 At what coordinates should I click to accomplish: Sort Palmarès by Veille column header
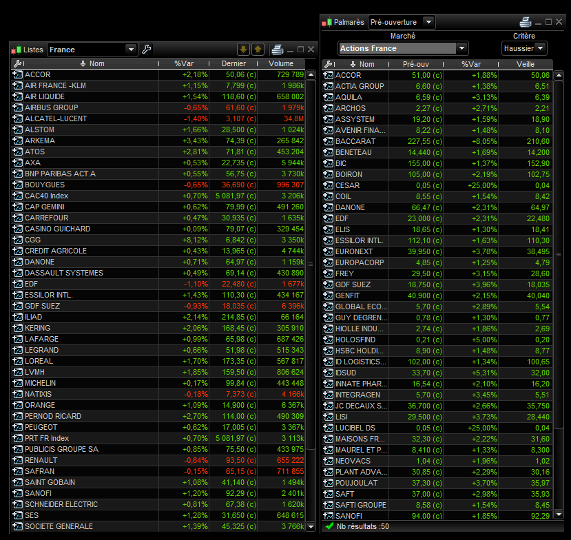click(x=526, y=65)
